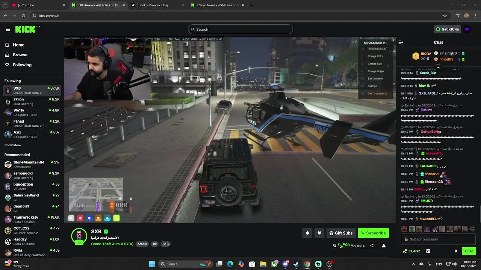Open CCT_CS2 recommended channel

(x=32, y=230)
